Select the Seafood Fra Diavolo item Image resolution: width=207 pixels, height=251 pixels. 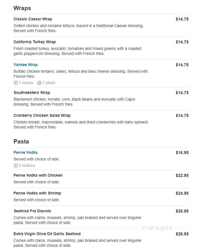click(x=33, y=211)
